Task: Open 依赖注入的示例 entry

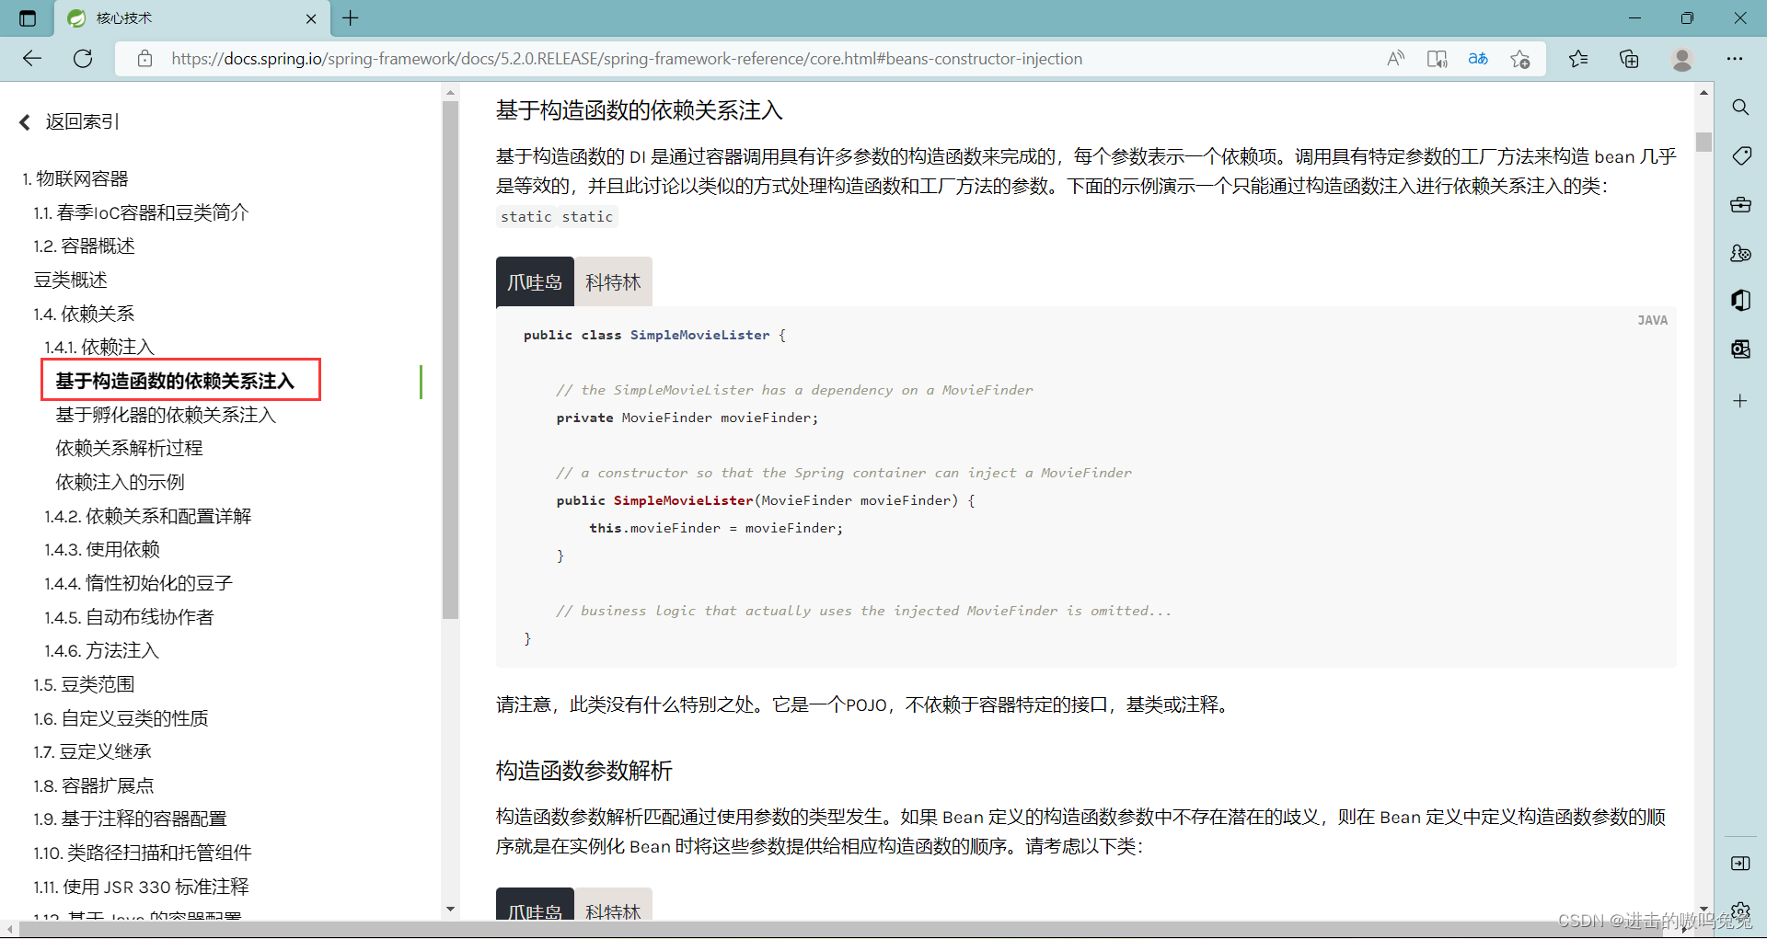Action: coord(120,482)
